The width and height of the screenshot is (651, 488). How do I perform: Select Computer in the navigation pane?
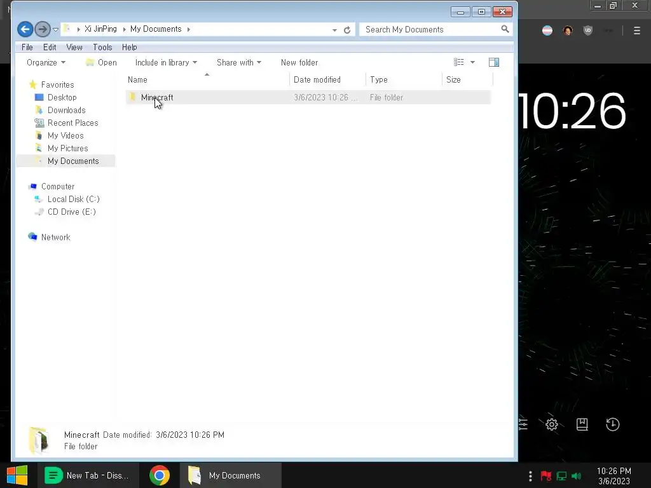click(x=58, y=187)
